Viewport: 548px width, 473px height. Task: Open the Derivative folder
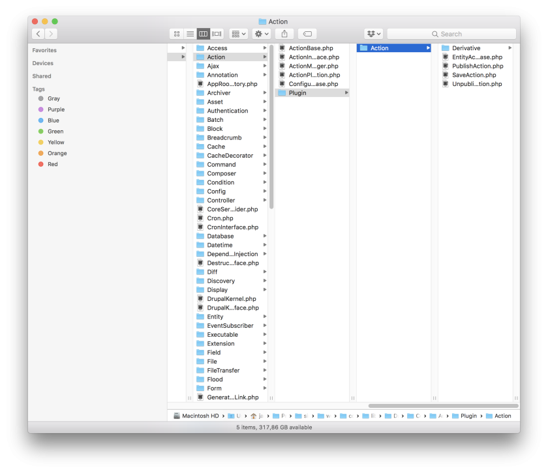pos(466,48)
